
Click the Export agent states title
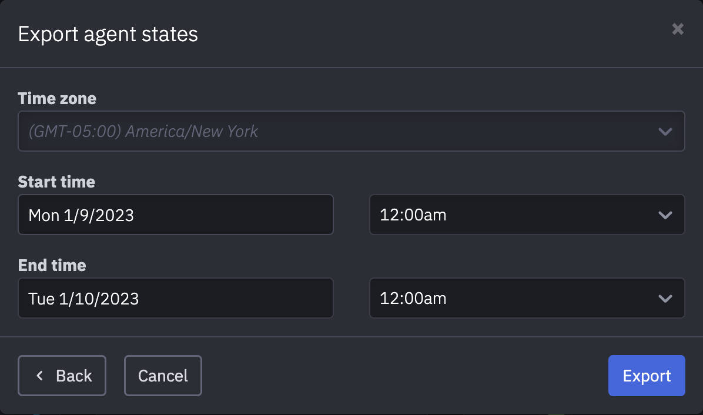tap(108, 34)
